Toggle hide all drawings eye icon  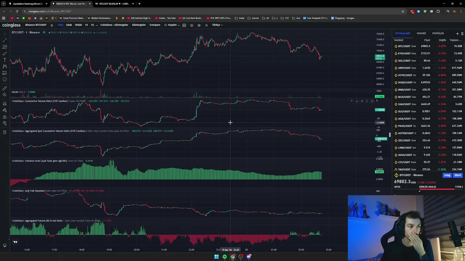click(x=5, y=123)
